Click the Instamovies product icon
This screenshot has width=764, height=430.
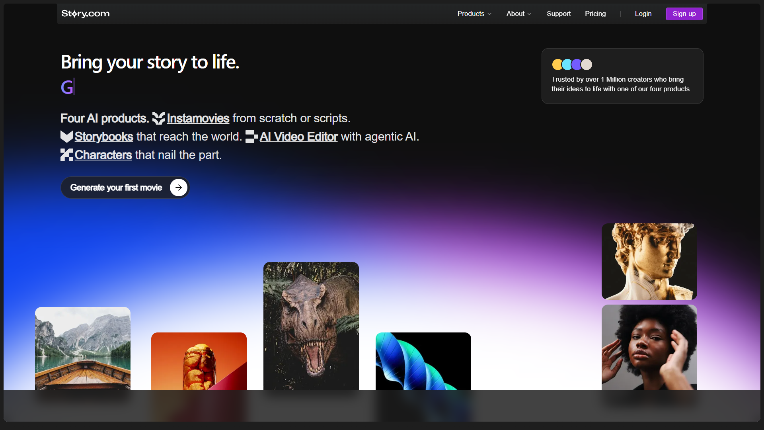point(158,118)
